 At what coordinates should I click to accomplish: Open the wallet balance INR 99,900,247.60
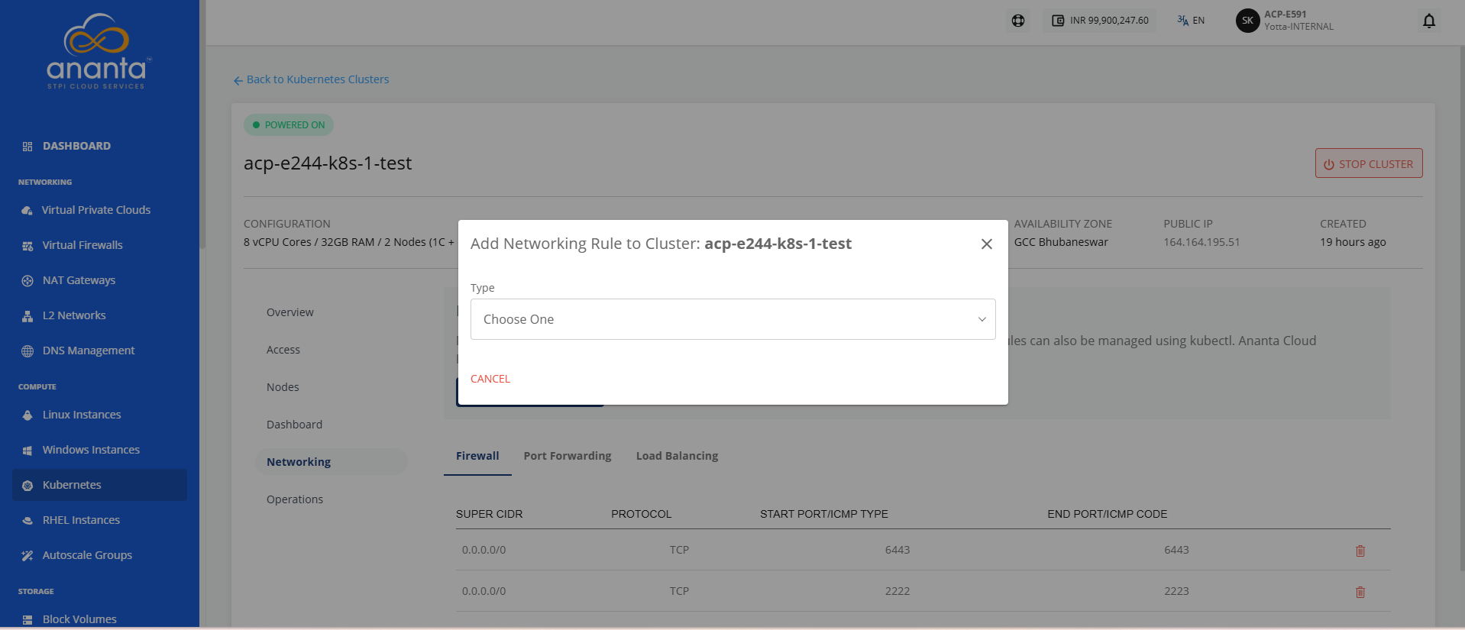(1100, 21)
